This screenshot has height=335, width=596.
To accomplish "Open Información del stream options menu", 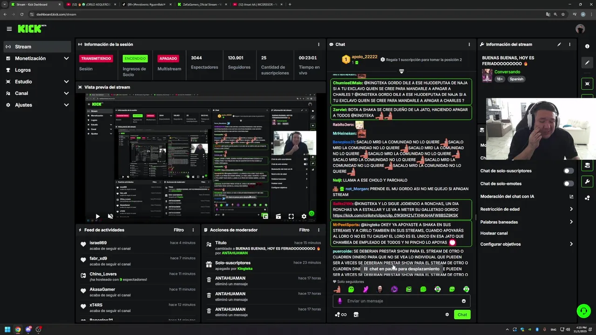I will (569, 45).
